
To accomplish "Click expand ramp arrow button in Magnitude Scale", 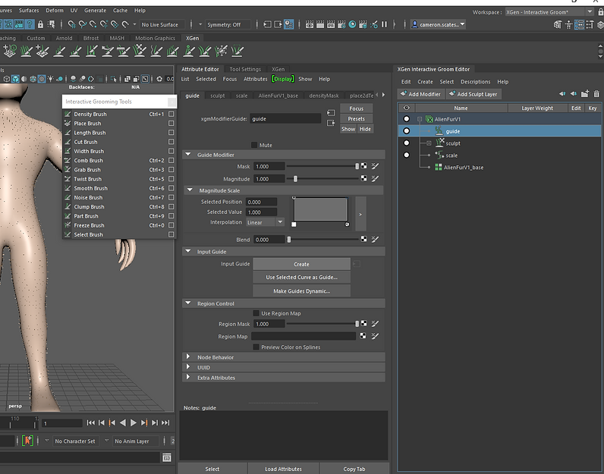I will (360, 214).
